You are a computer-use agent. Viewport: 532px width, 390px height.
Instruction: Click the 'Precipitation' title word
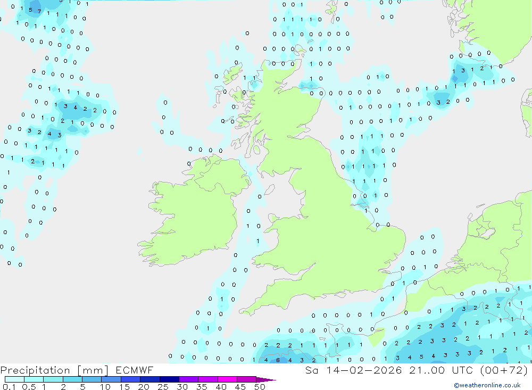(x=35, y=370)
